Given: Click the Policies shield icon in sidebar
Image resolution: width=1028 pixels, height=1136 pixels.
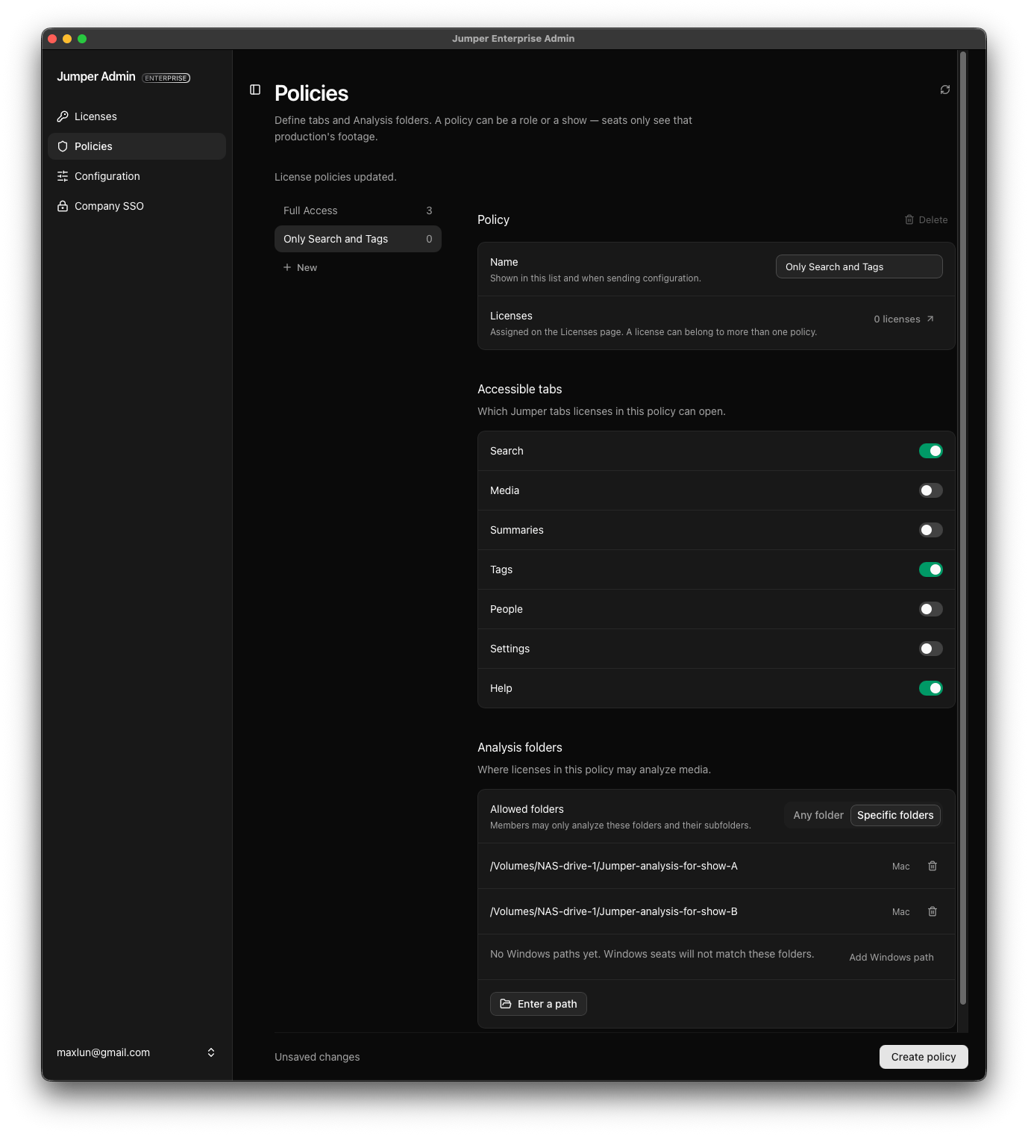Looking at the screenshot, I should point(63,146).
